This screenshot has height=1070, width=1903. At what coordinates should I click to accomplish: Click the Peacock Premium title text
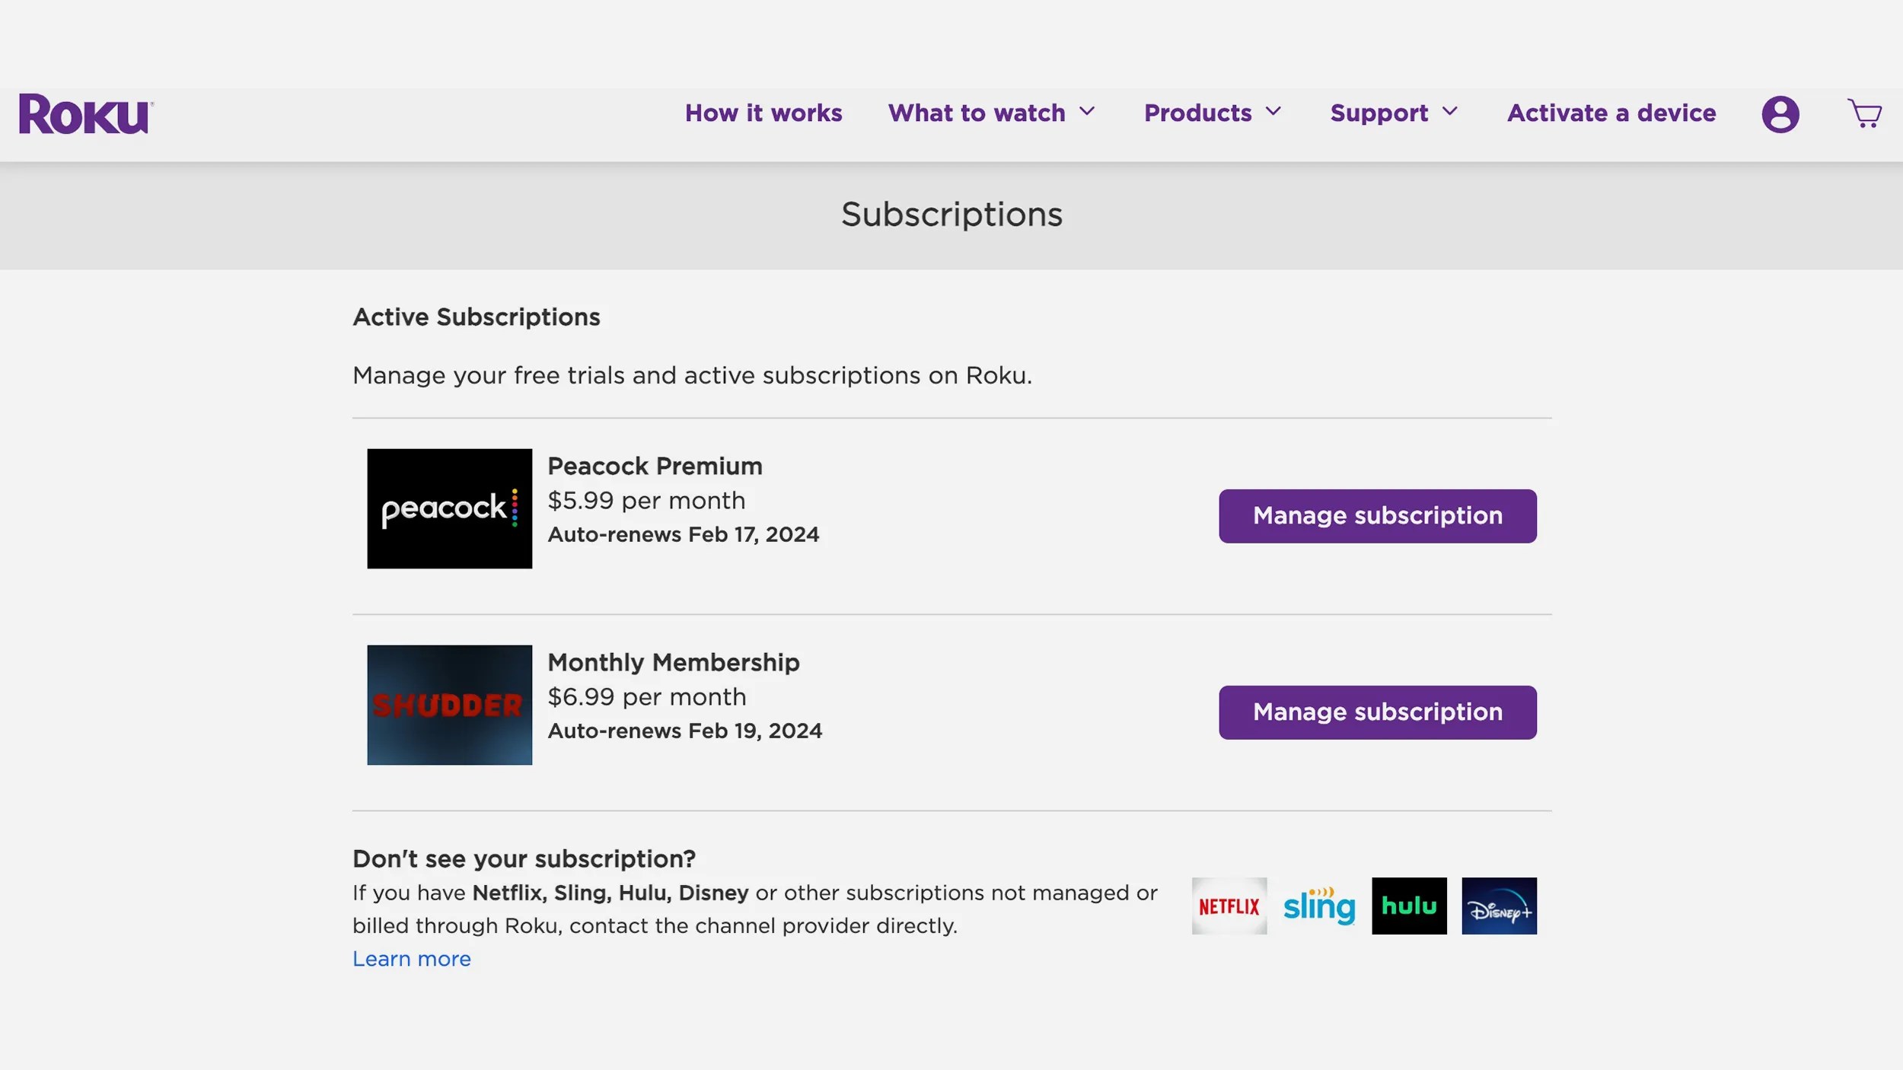pos(655,466)
